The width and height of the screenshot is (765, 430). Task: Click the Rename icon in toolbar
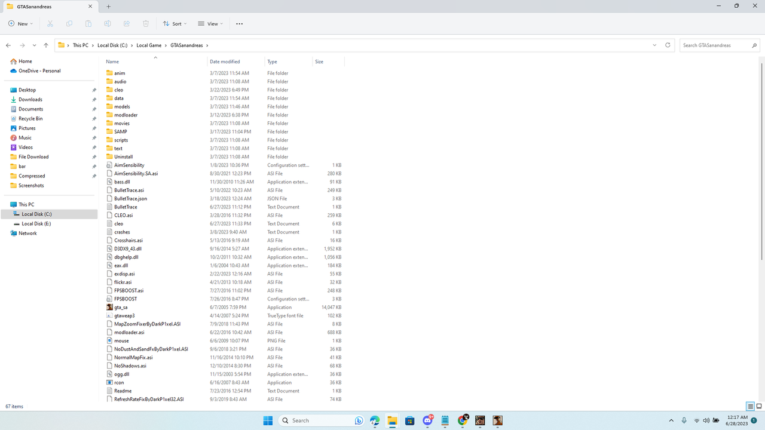click(x=108, y=24)
